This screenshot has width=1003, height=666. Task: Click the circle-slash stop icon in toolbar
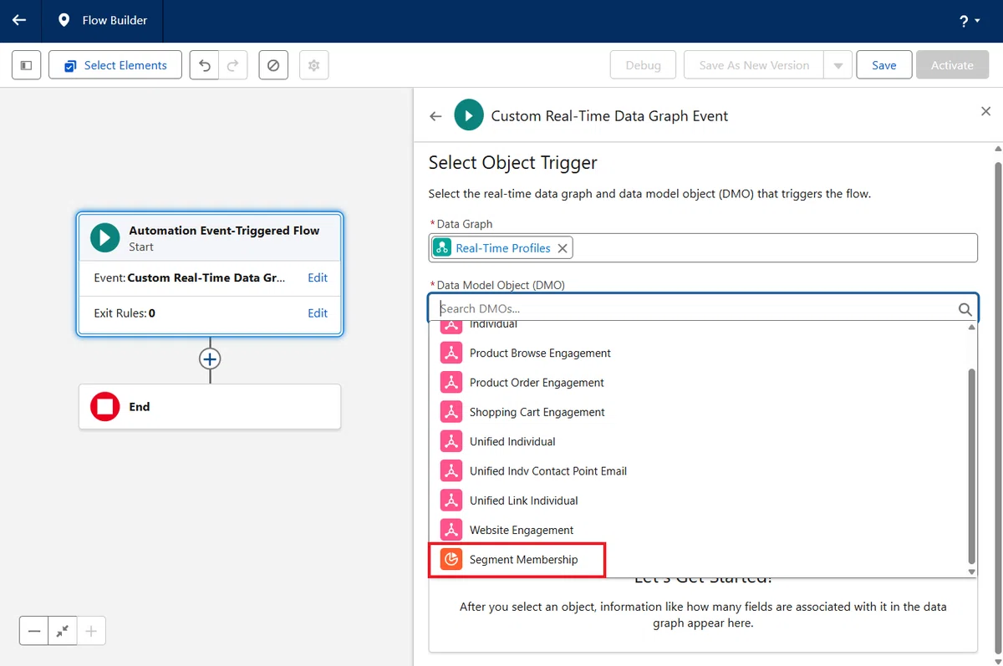(x=273, y=65)
